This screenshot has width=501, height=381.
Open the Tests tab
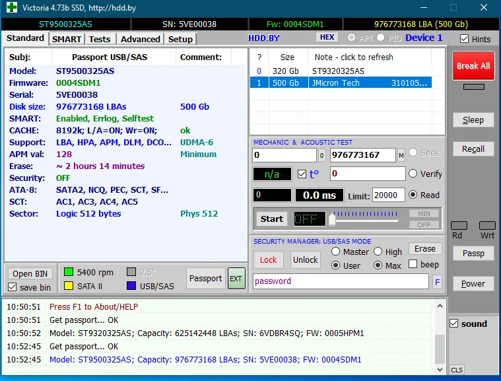pos(100,39)
